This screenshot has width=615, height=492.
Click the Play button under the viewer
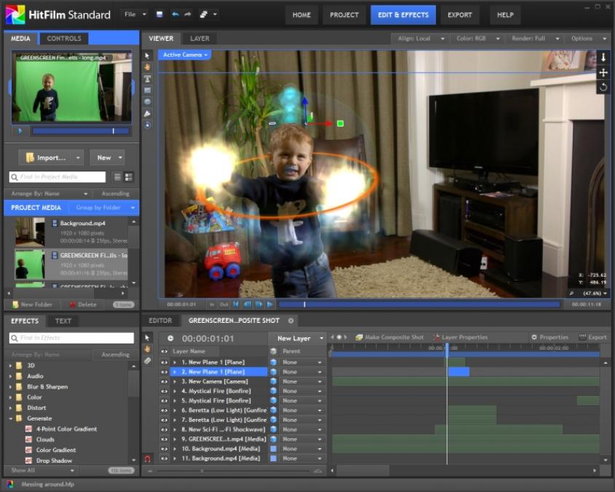pyautogui.click(x=270, y=304)
